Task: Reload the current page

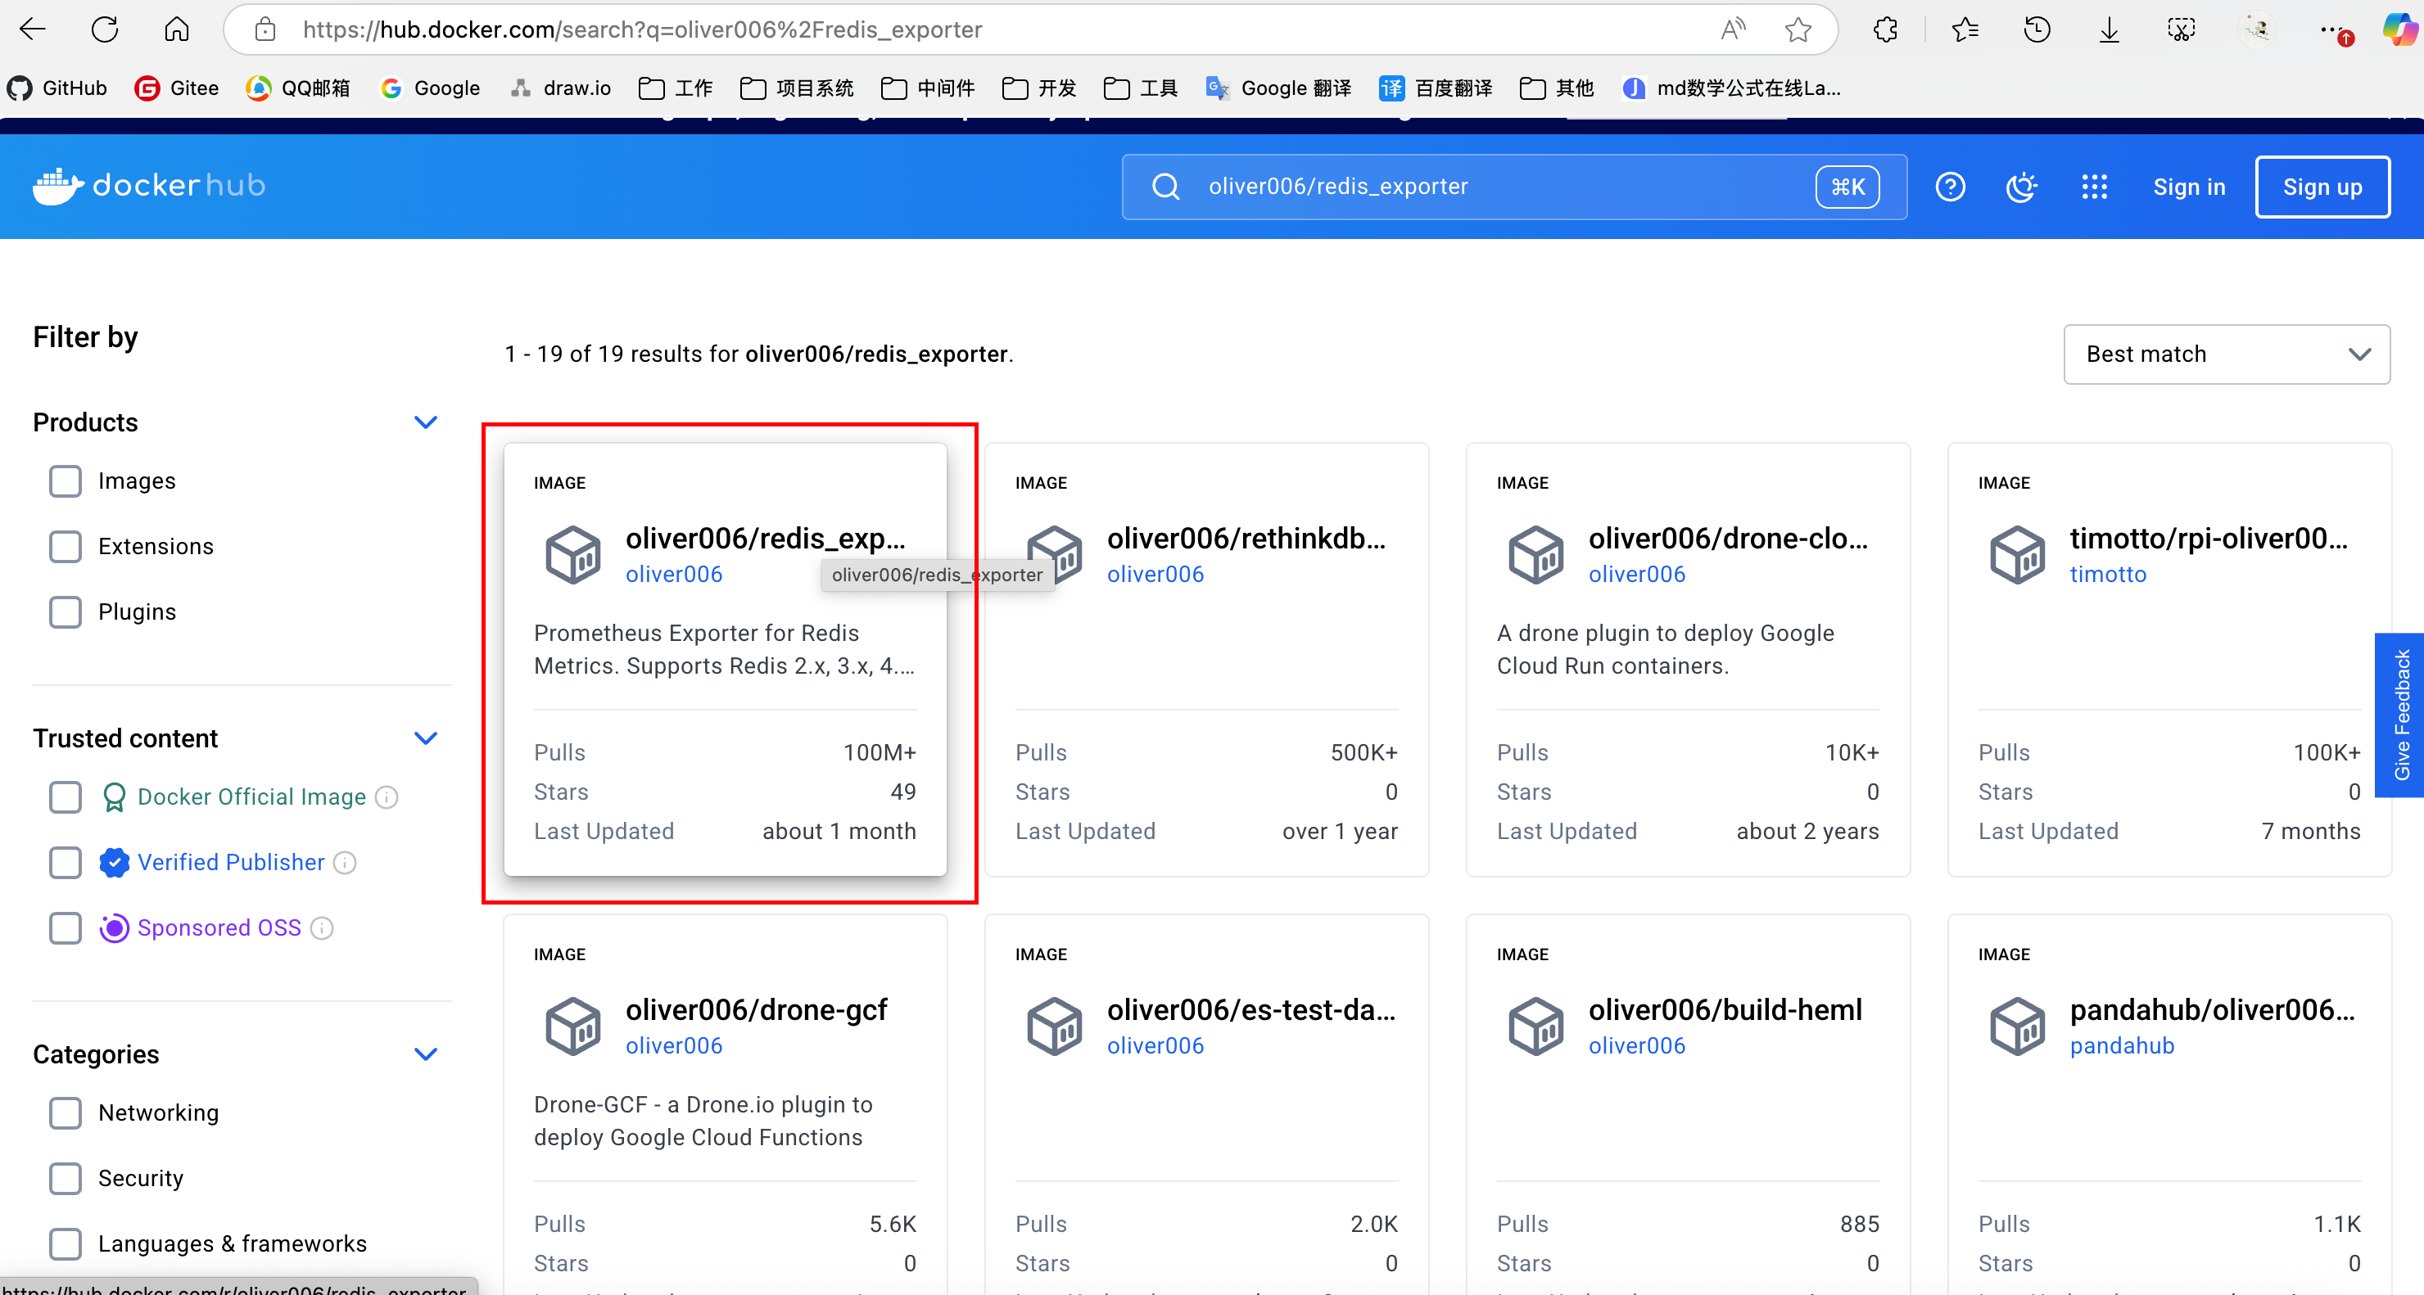Action: 105,29
